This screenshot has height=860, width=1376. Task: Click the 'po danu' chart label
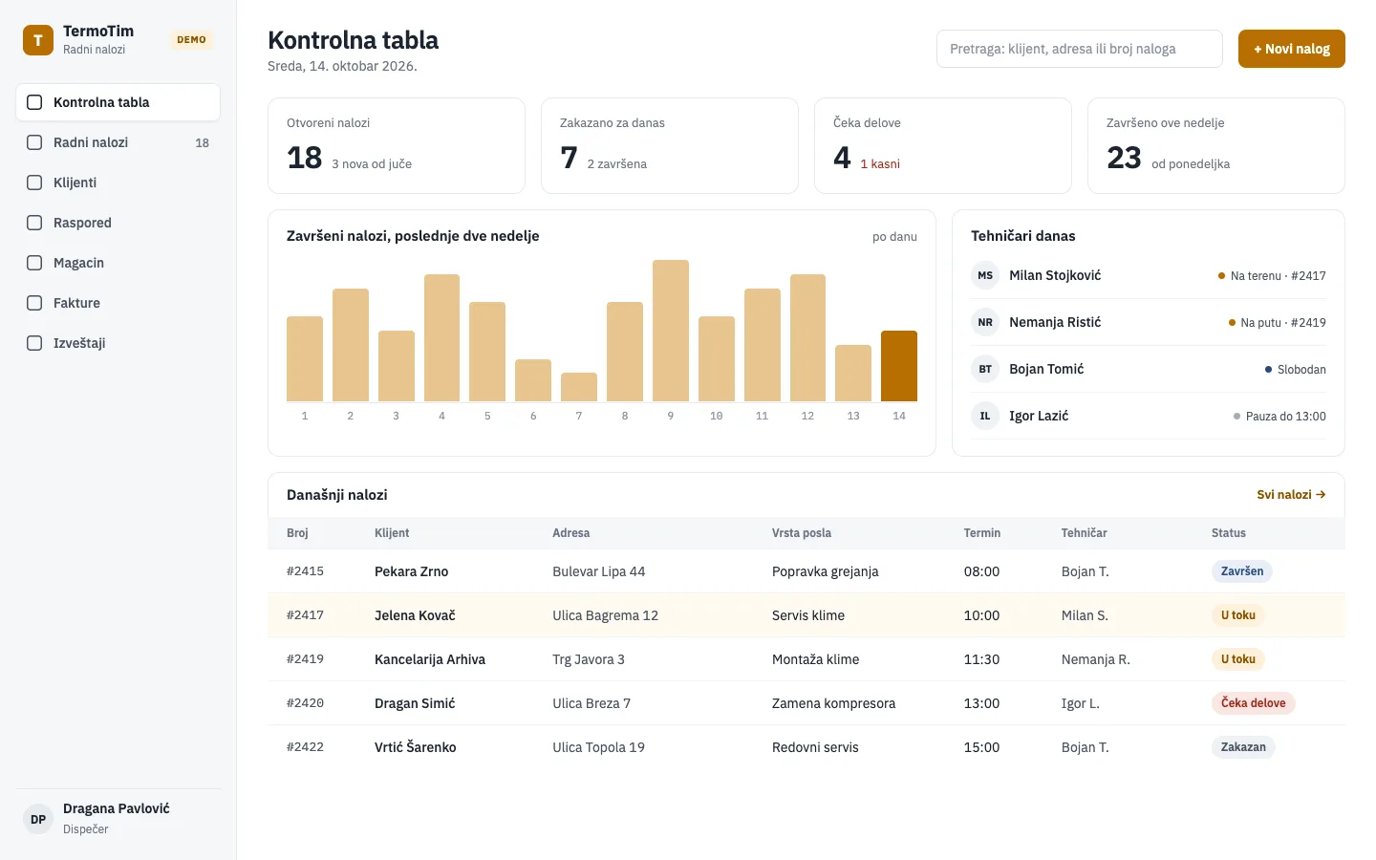[x=894, y=237]
